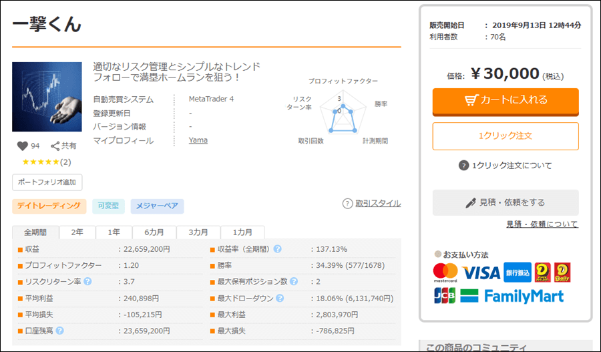Click help icon next to 取引スタイル
This screenshot has height=352, width=601.
(347, 204)
